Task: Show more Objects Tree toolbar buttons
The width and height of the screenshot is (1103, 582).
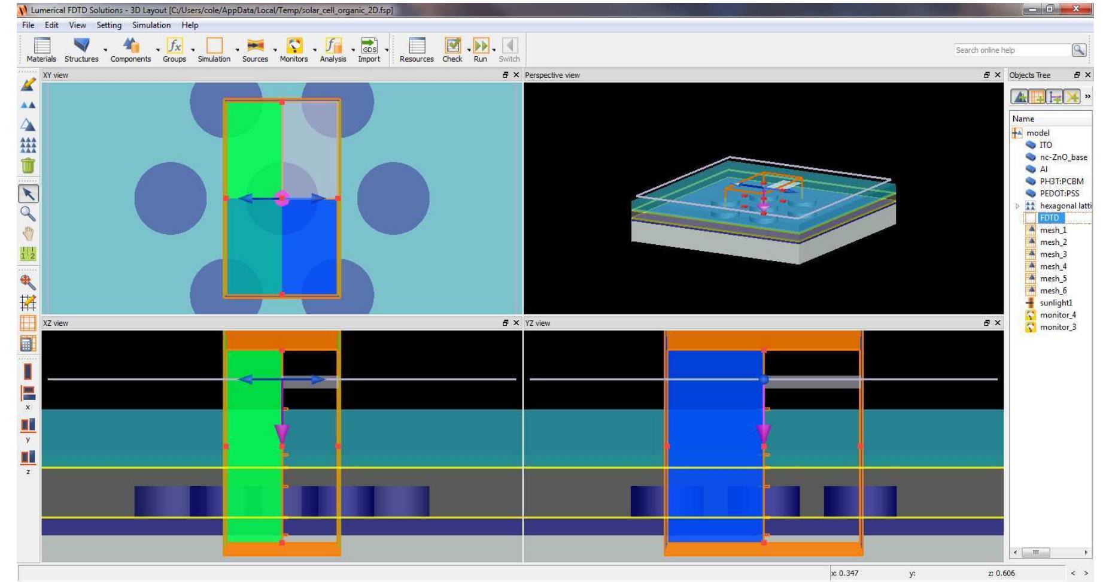Action: 1087,96
